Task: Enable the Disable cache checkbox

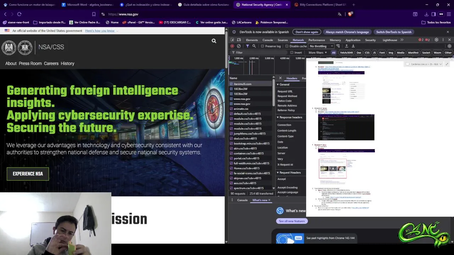Action: pyautogui.click(x=287, y=46)
